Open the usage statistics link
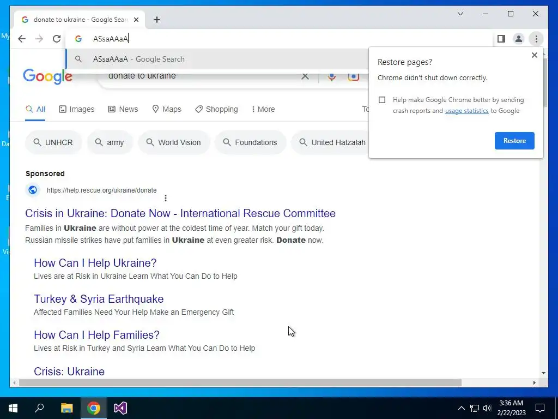Screen dimensions: 558x419 click(466, 111)
